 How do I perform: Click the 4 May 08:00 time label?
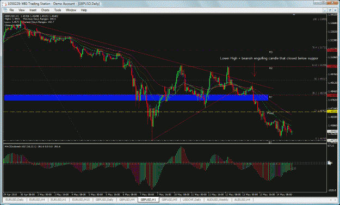pyautogui.click(x=79, y=194)
